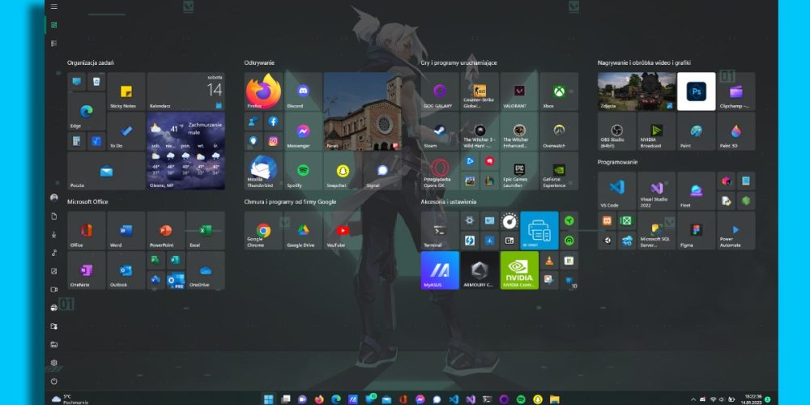Screen dimensions: 810x405
Task: Open the Poczta mail tile
Action: (106, 171)
